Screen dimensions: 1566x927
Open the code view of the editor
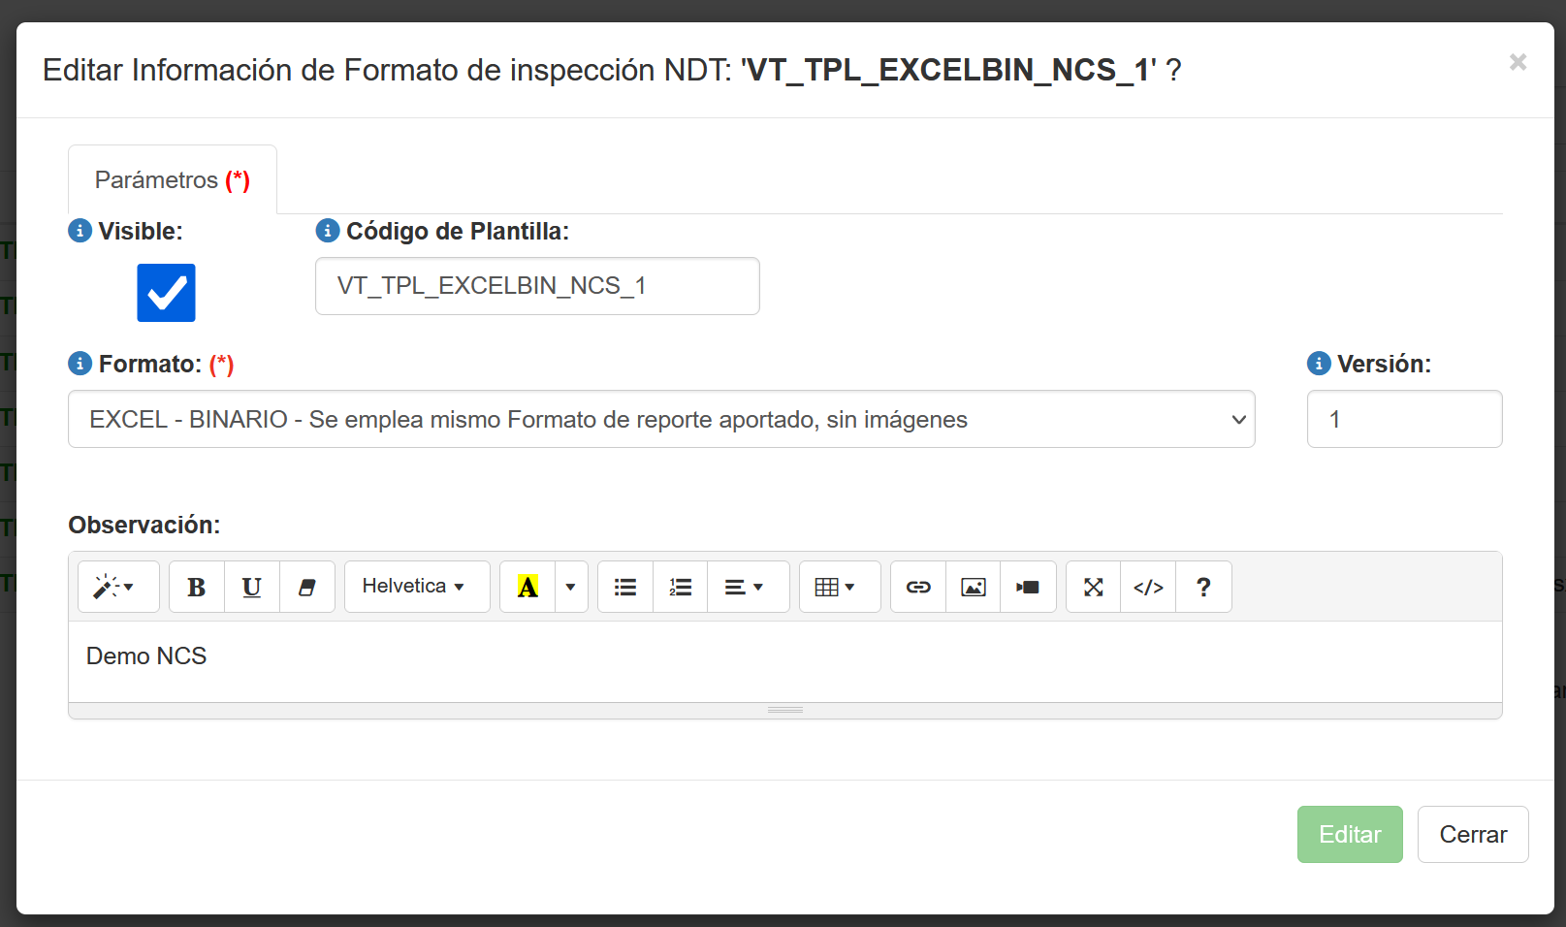(1148, 587)
